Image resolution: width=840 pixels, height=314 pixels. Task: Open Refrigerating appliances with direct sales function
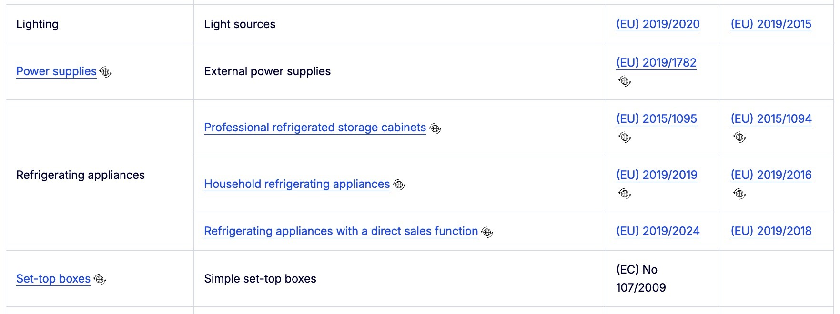click(x=341, y=231)
